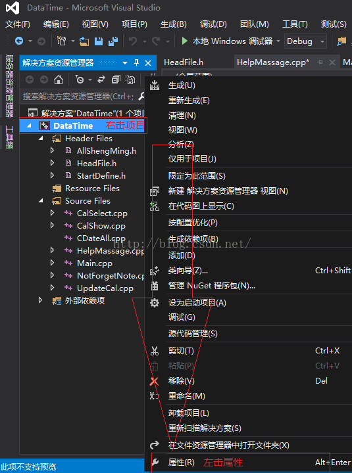Open the 编辑(E) menu
This screenshot has width=352, height=473.
(x=56, y=24)
